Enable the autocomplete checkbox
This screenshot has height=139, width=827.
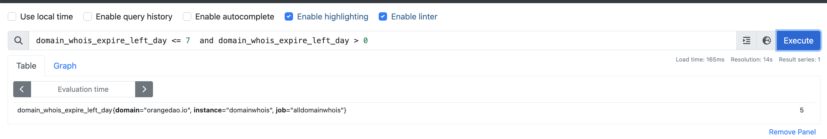point(187,17)
